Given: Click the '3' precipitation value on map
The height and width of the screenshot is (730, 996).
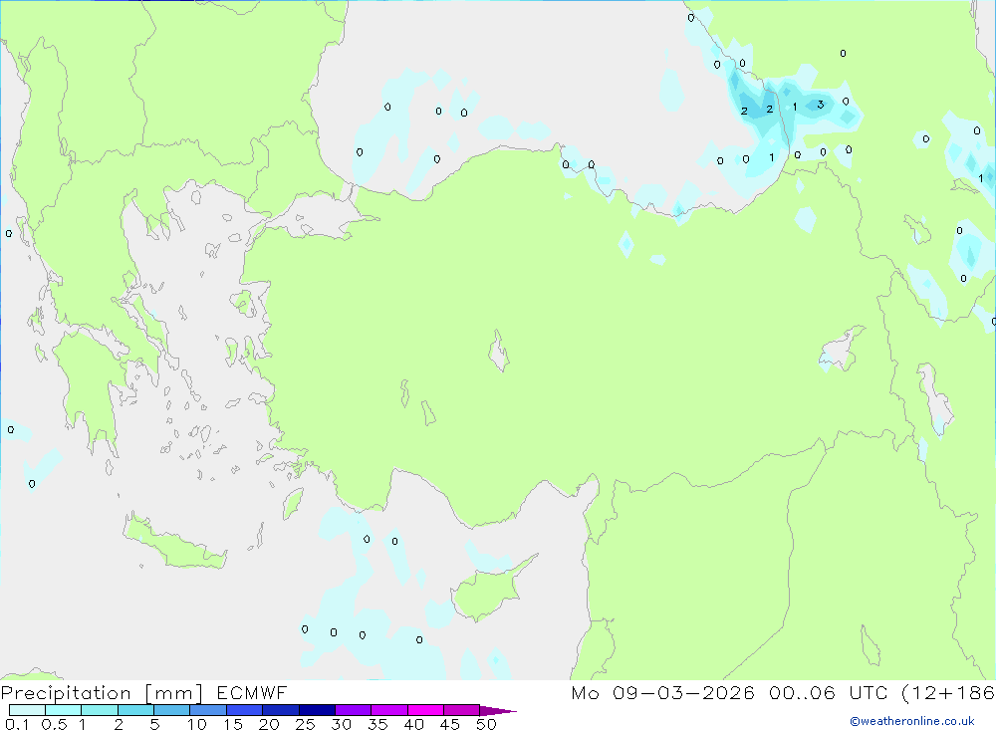Looking at the screenshot, I should 821,105.
